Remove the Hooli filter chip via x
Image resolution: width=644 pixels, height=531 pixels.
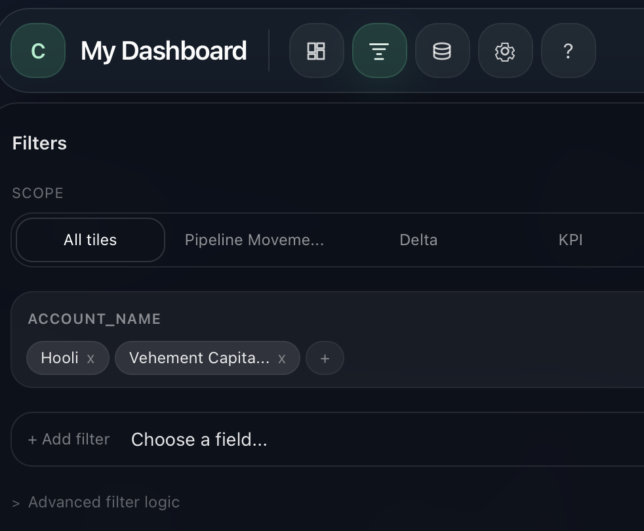91,359
